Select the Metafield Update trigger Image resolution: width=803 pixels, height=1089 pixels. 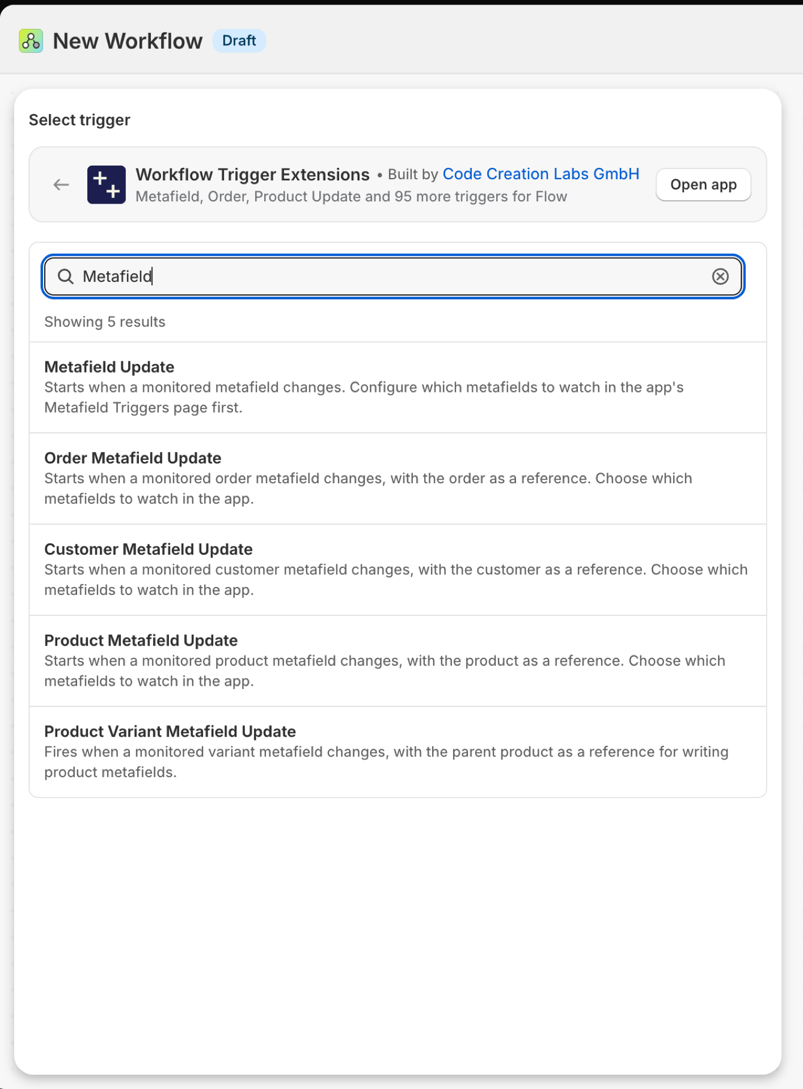(398, 387)
